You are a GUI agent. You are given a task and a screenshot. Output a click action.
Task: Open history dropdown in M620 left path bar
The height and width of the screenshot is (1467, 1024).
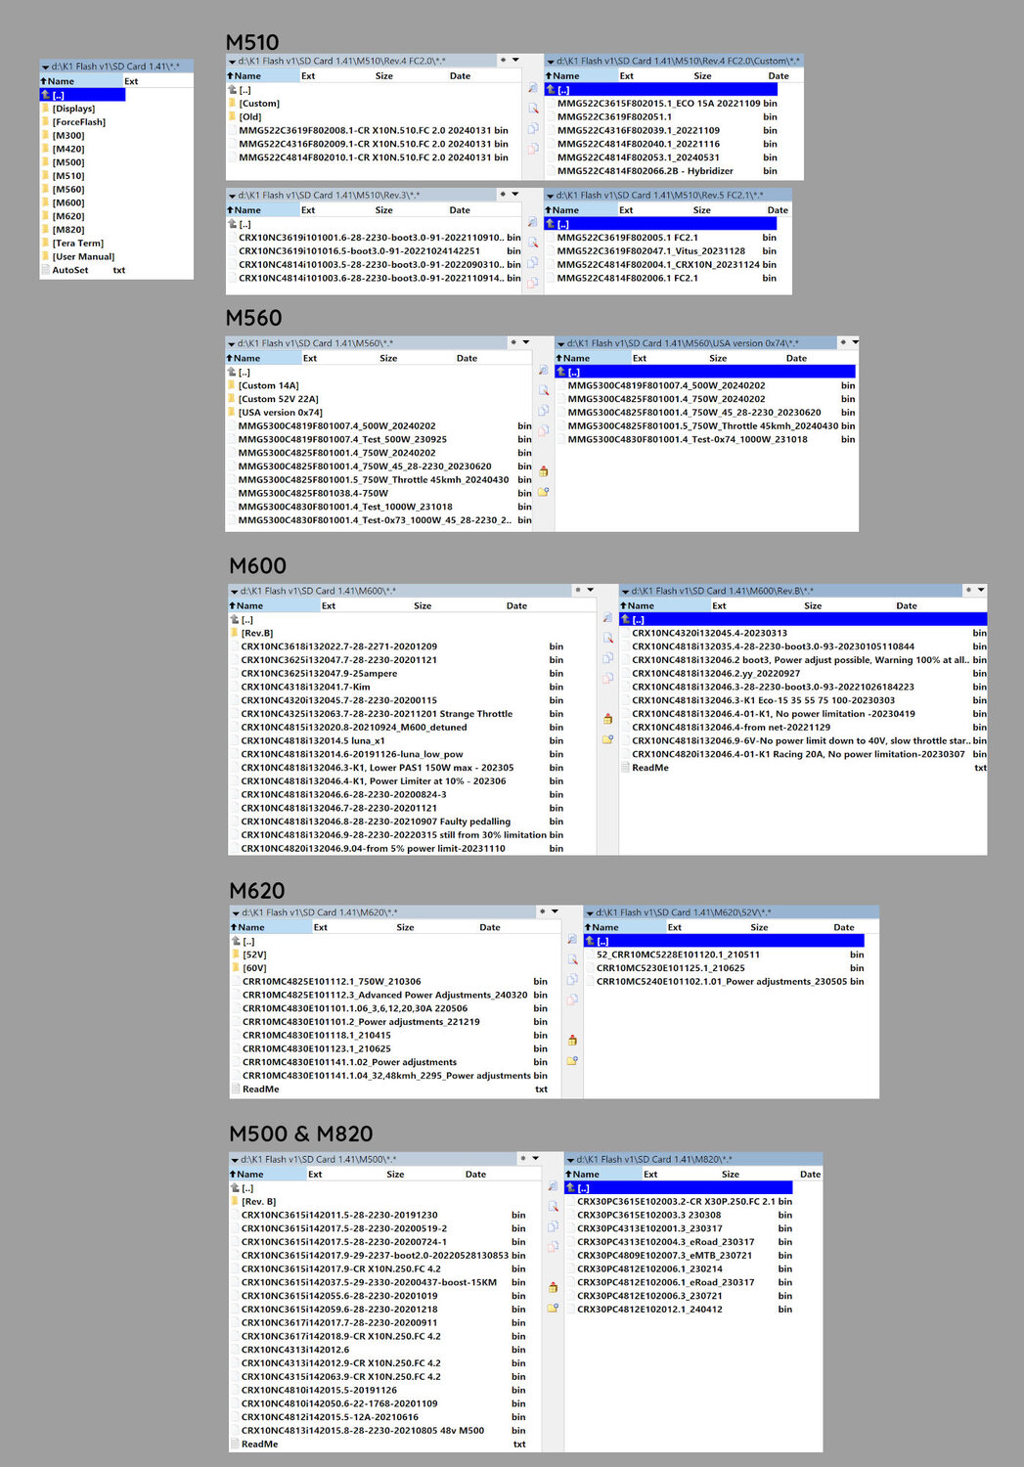tap(555, 912)
